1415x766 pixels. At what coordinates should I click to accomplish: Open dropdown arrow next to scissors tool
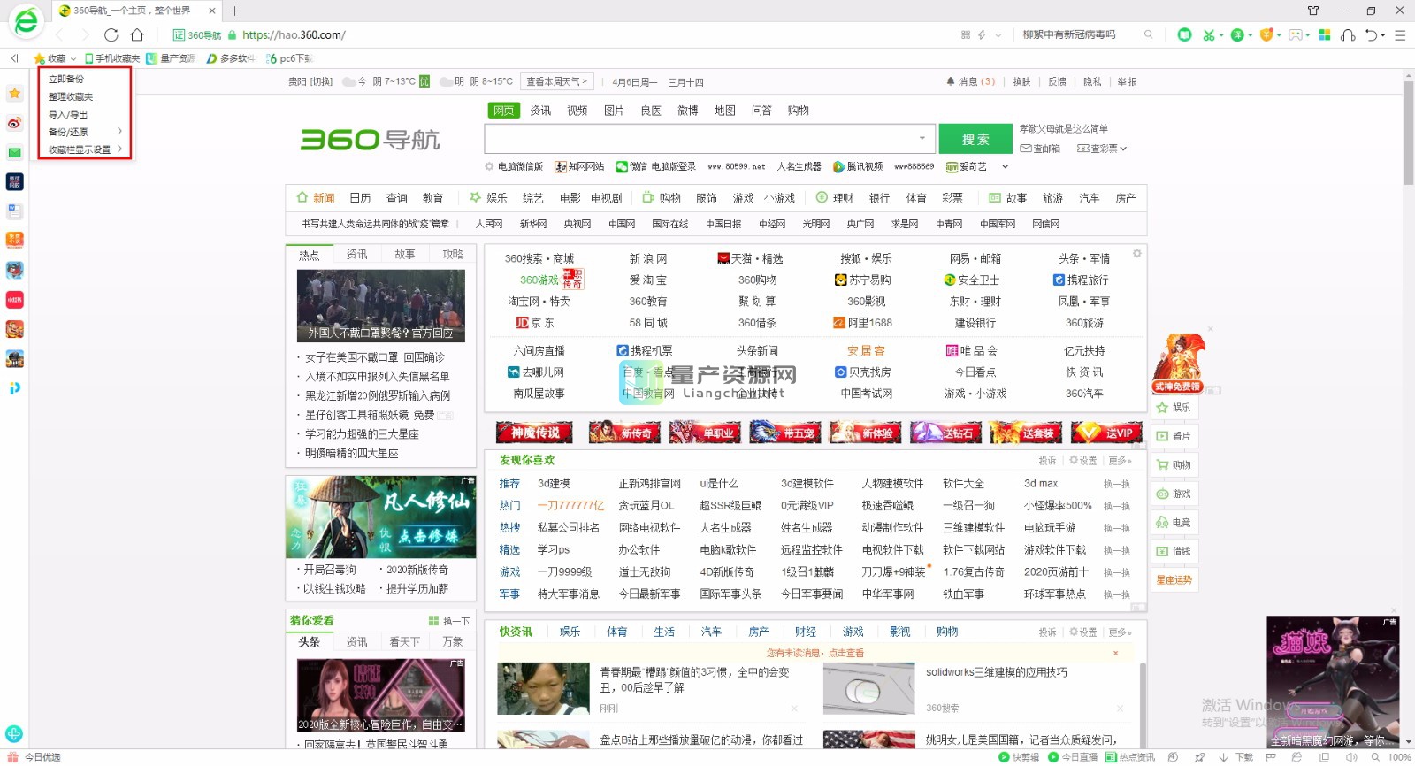pyautogui.click(x=1221, y=36)
